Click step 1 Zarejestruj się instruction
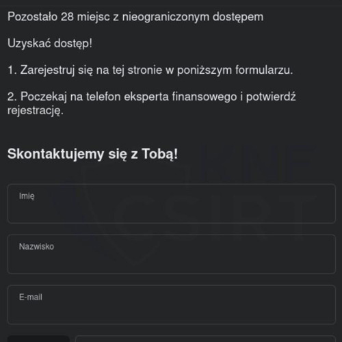 (150, 70)
